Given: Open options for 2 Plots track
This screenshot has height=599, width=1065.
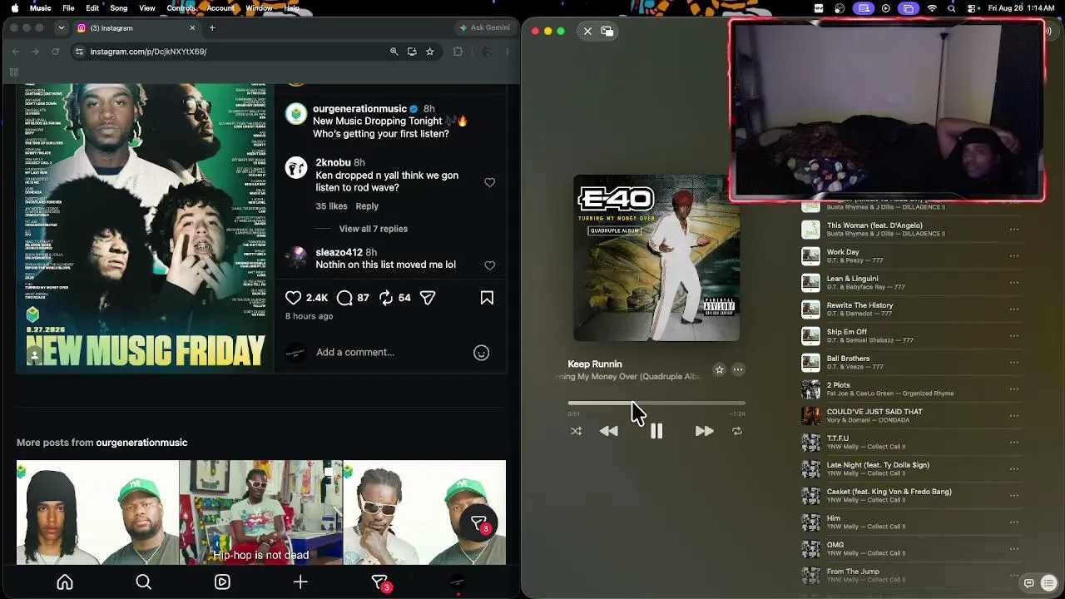Looking at the screenshot, I should (x=1013, y=389).
